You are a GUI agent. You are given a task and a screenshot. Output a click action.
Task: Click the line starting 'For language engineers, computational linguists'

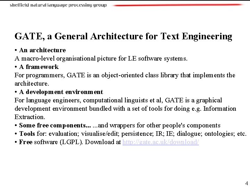(118, 100)
